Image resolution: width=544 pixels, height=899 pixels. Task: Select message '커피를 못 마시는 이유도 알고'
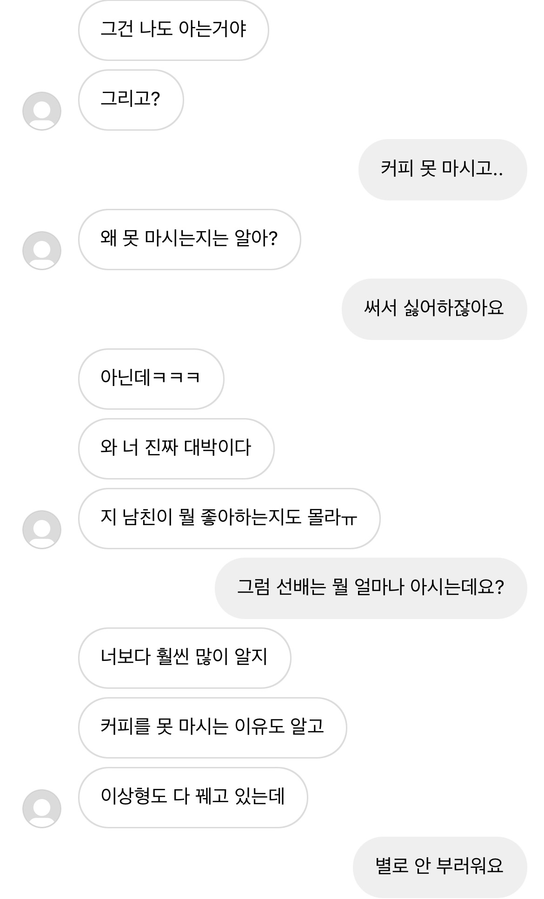pyautogui.click(x=212, y=728)
